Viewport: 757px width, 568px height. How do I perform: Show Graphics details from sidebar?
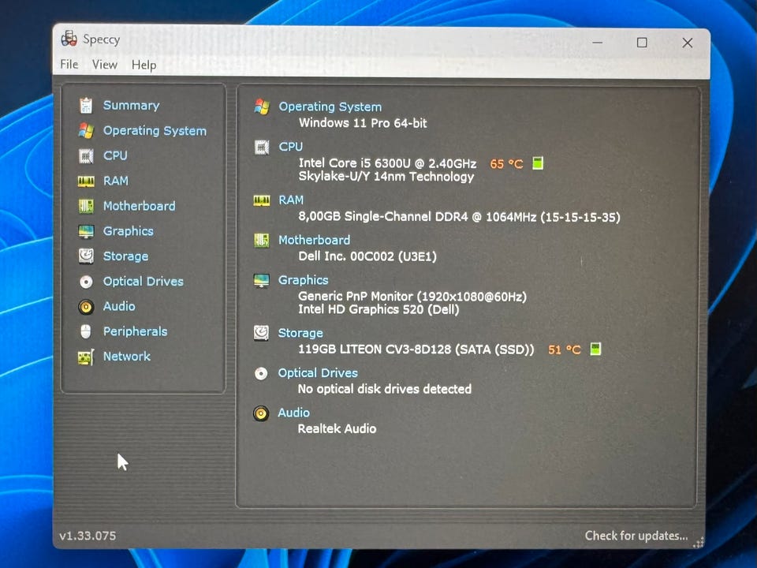tap(128, 231)
